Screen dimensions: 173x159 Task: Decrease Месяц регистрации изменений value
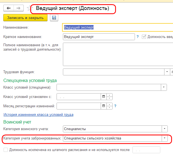pyautogui.click(x=110, y=108)
